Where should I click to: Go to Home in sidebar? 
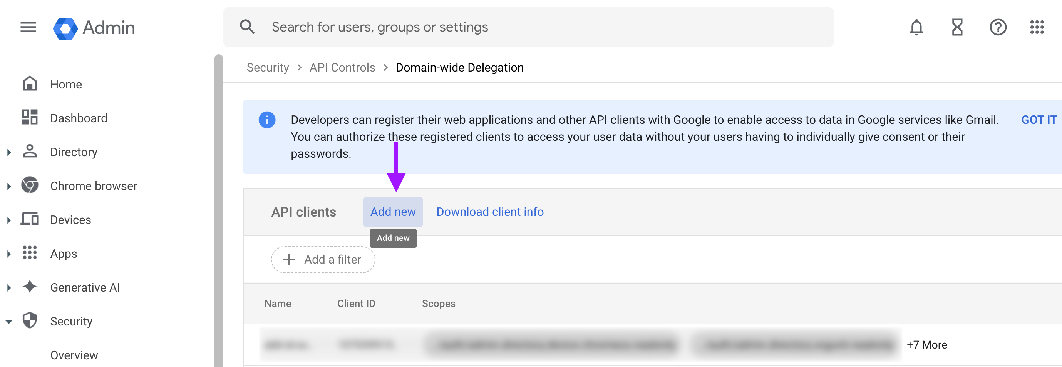(x=66, y=84)
